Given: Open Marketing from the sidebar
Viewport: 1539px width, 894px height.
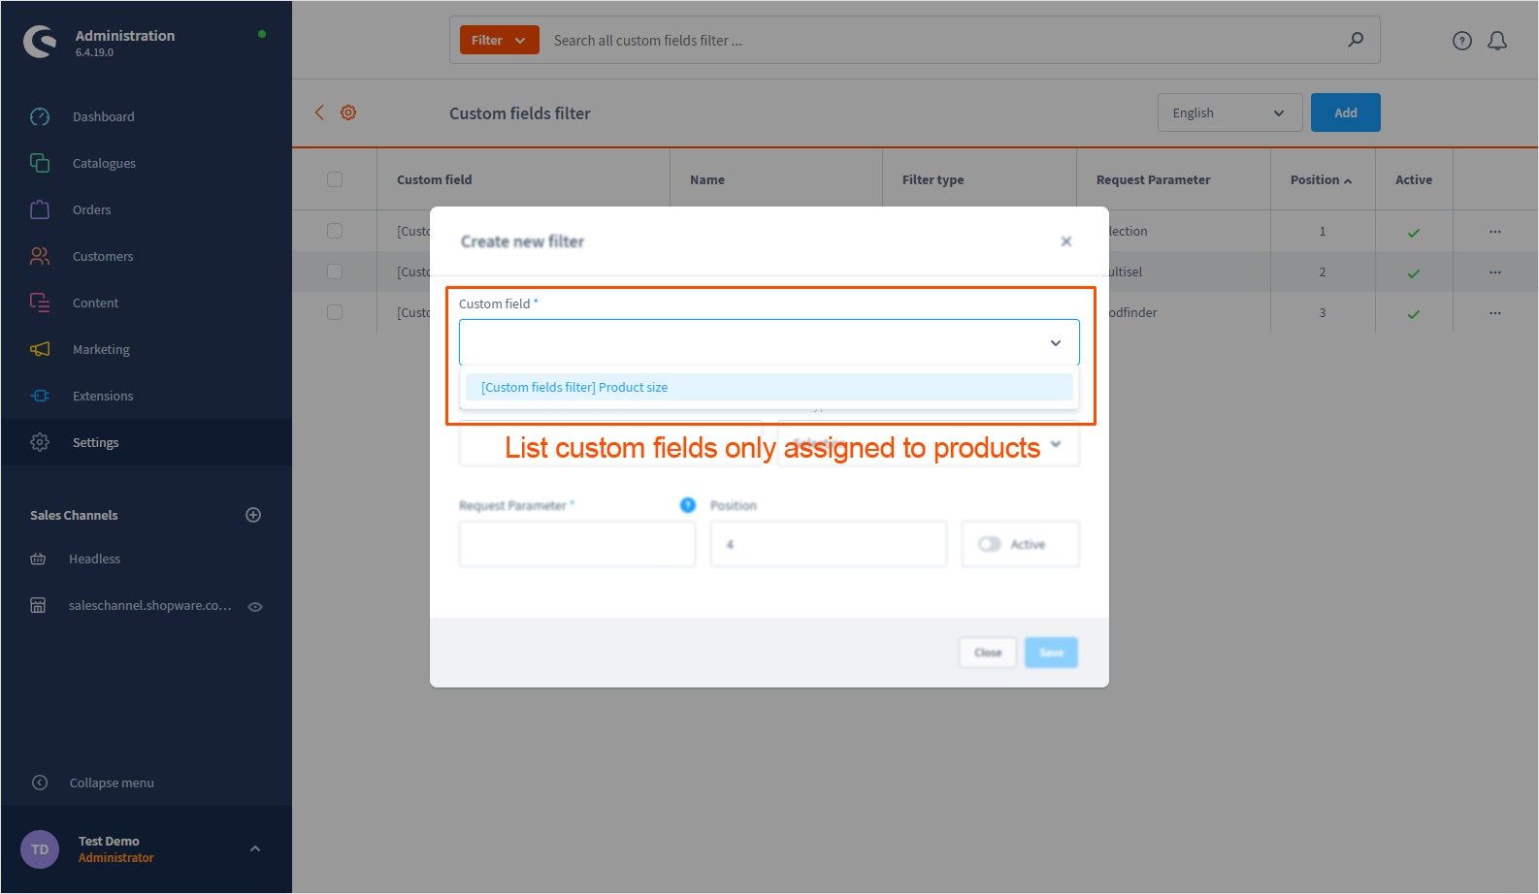Looking at the screenshot, I should click(x=101, y=349).
